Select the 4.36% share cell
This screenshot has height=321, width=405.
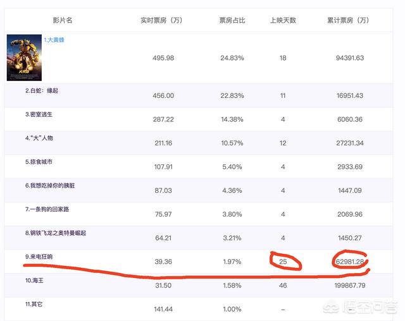pos(232,191)
